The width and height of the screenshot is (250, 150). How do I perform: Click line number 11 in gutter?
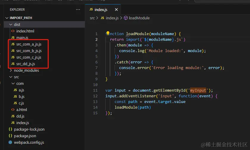coord(95,90)
